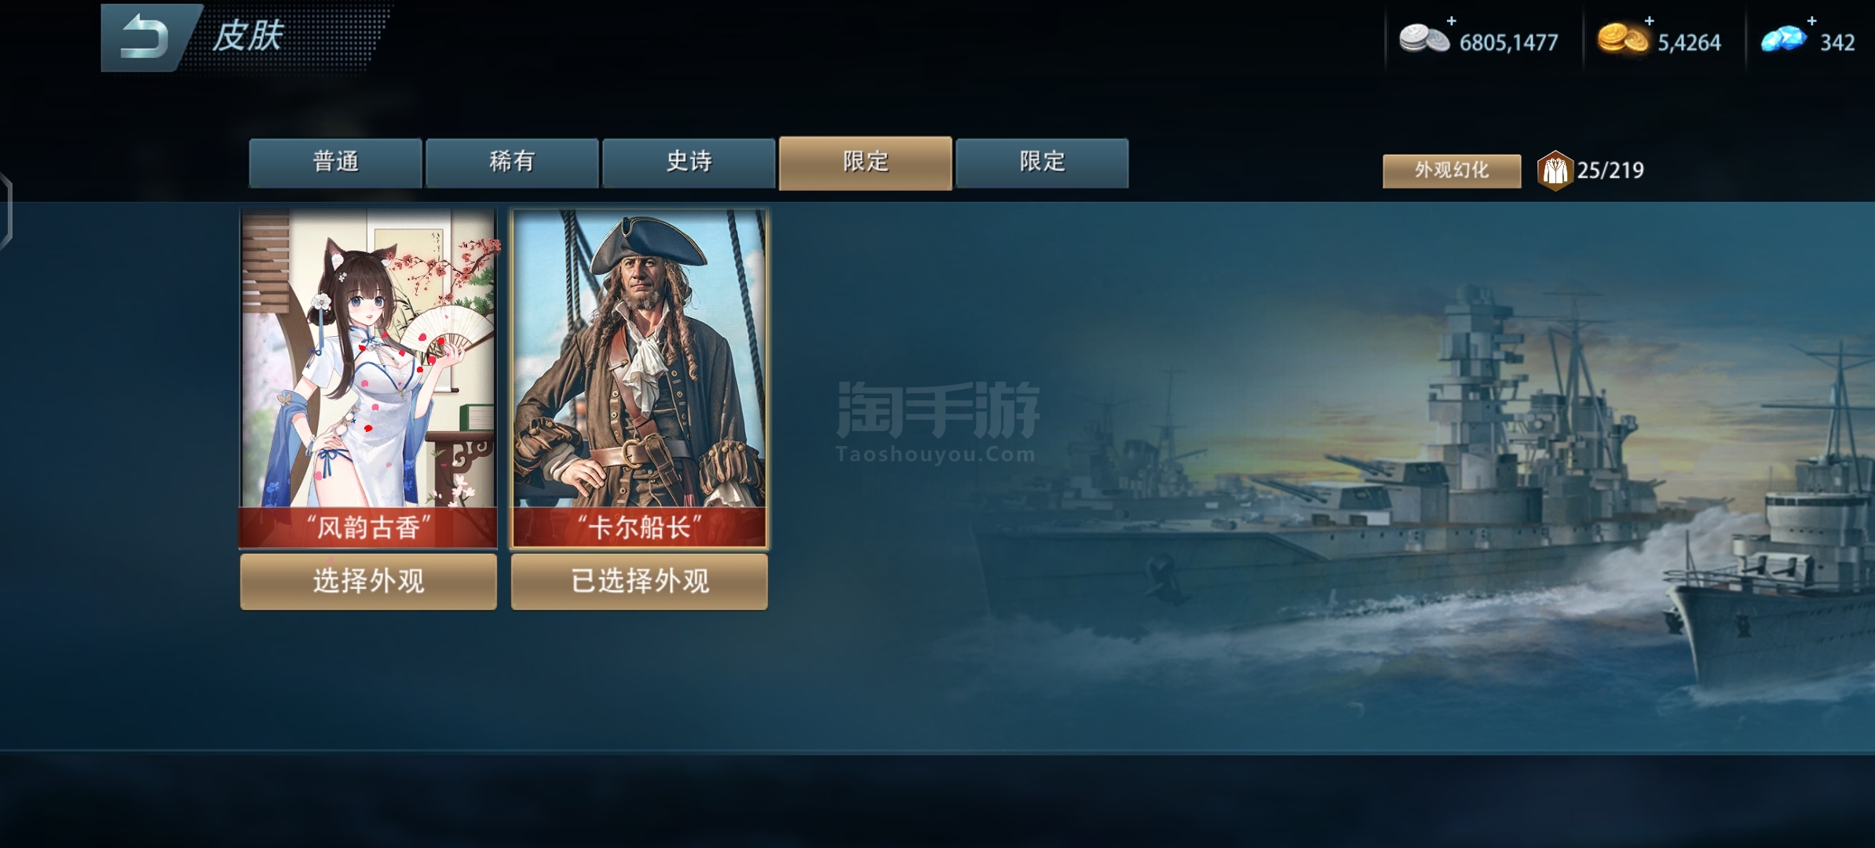Click the blue diamond currency icon
The width and height of the screenshot is (1875, 848).
coord(1783,39)
